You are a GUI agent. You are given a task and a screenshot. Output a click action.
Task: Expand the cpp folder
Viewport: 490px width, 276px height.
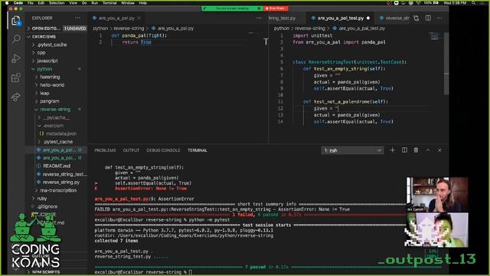pyautogui.click(x=41, y=53)
